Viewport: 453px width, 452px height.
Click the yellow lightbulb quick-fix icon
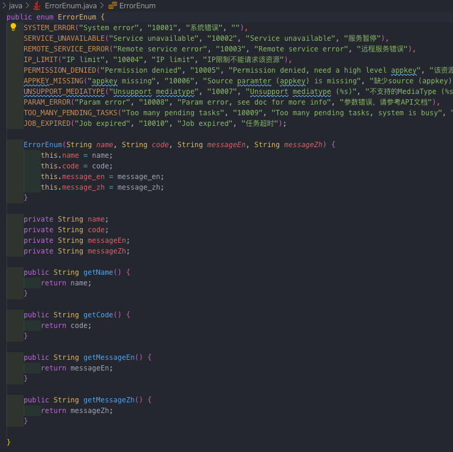tap(13, 27)
